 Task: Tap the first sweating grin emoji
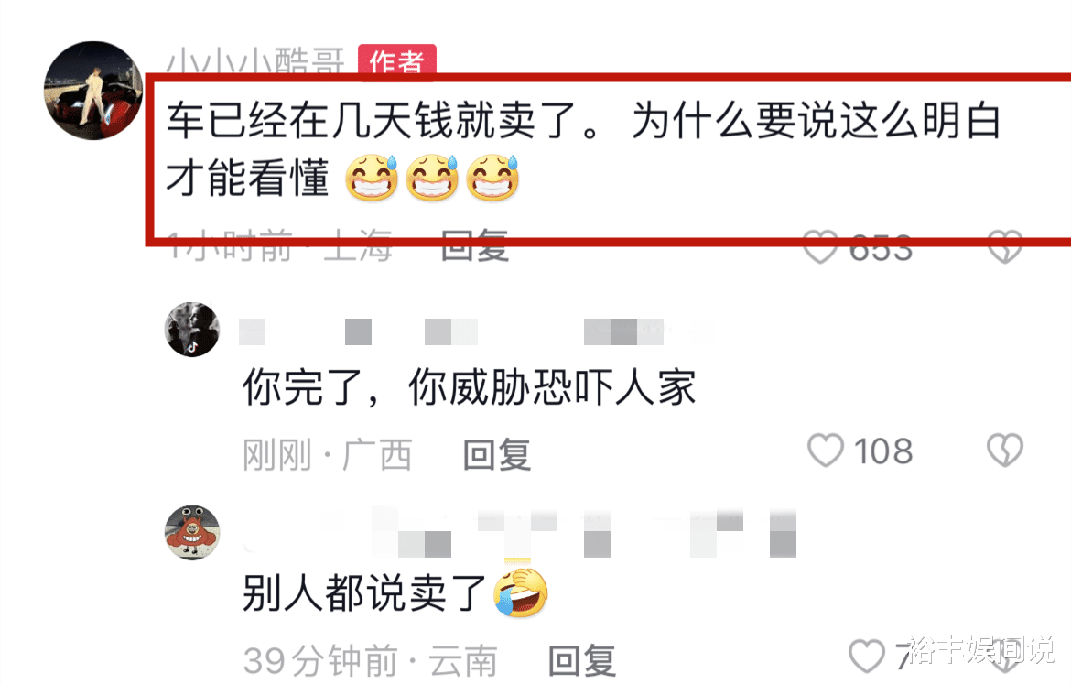(372, 178)
